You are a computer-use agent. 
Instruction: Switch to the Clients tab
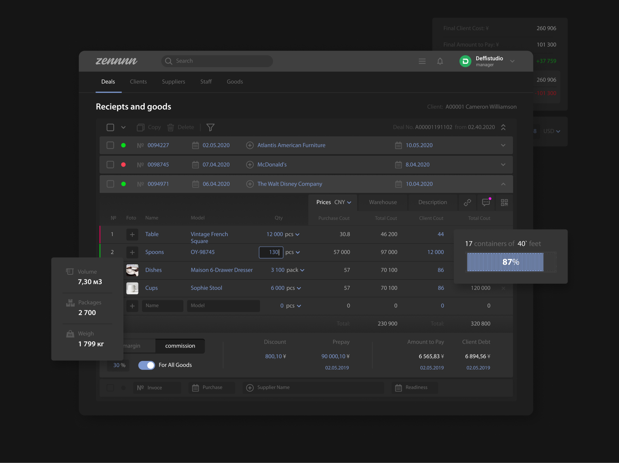pyautogui.click(x=138, y=82)
